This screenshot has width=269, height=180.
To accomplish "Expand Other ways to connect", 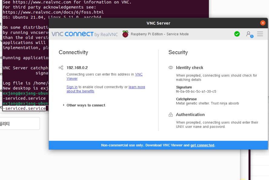I will 84,105.
